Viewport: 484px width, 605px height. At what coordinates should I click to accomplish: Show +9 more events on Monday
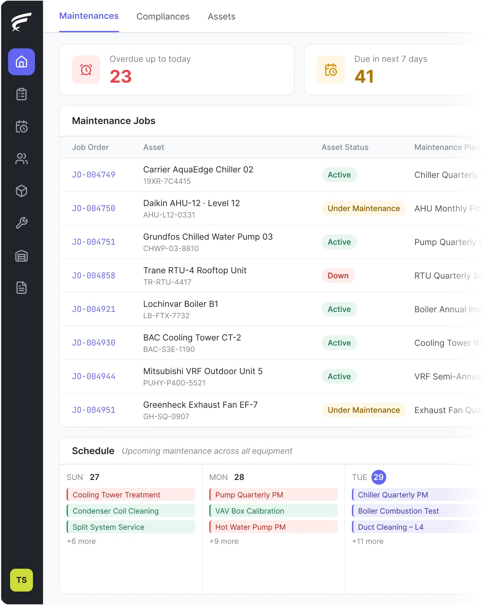click(224, 541)
